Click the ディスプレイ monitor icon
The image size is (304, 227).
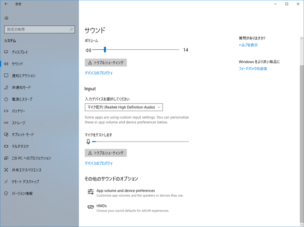[x=6, y=52]
